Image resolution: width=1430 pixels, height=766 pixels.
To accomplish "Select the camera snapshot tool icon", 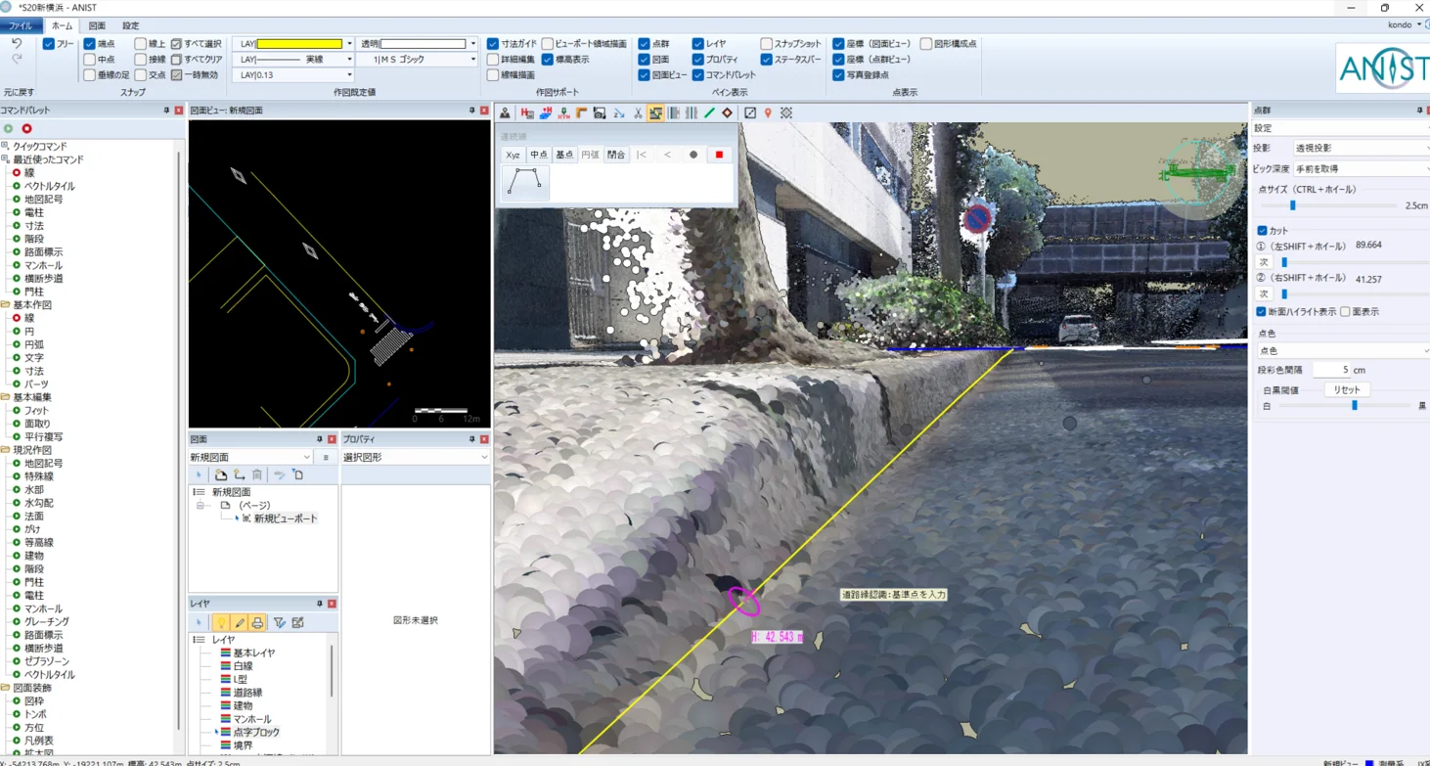I will 600,113.
